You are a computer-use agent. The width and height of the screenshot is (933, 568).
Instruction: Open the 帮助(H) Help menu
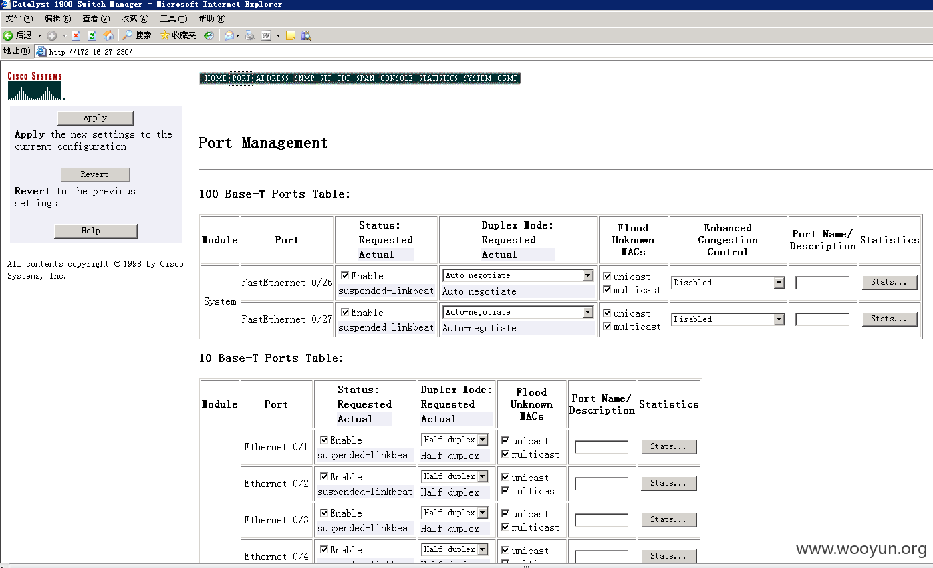pos(211,19)
